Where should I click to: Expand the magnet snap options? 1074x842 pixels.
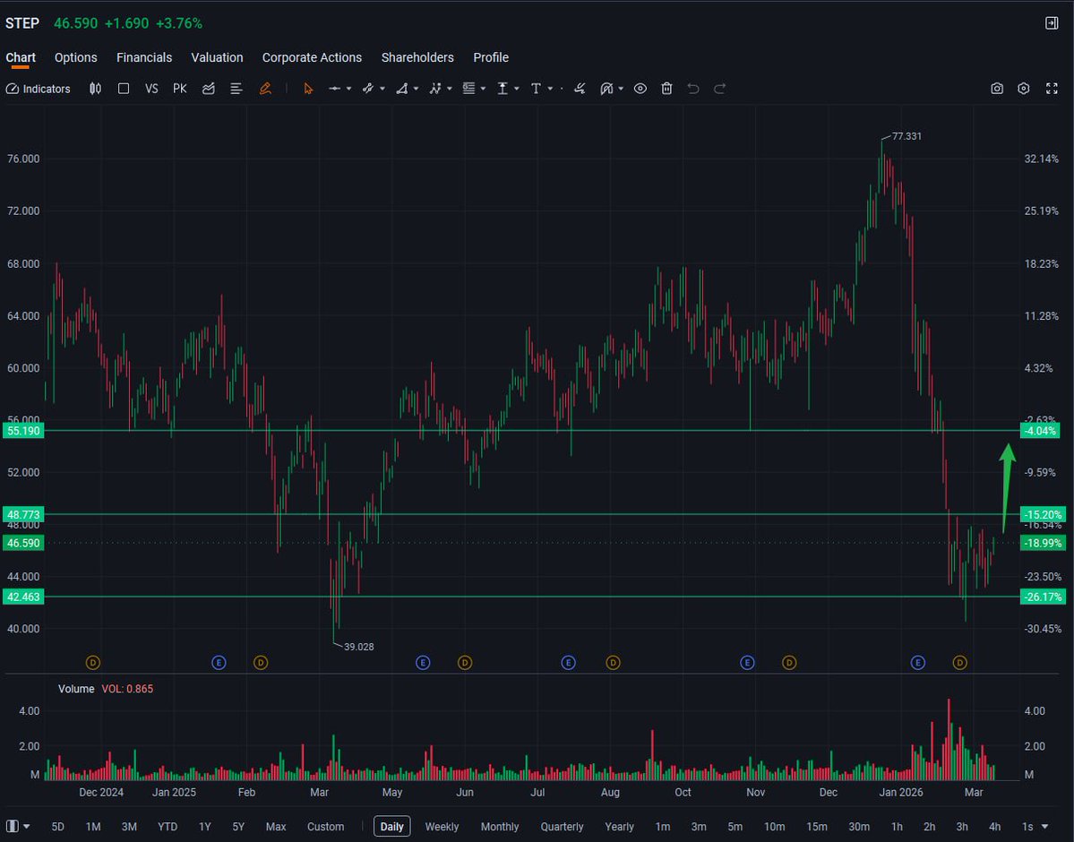(x=621, y=89)
